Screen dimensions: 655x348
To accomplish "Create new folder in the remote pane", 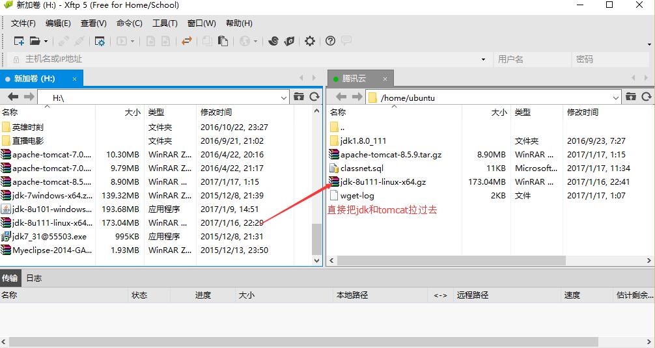I will (631, 97).
